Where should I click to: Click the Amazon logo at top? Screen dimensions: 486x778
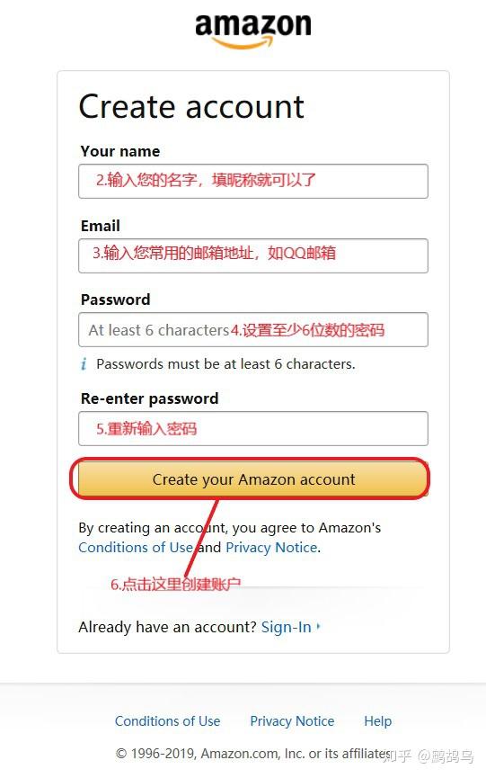253,31
